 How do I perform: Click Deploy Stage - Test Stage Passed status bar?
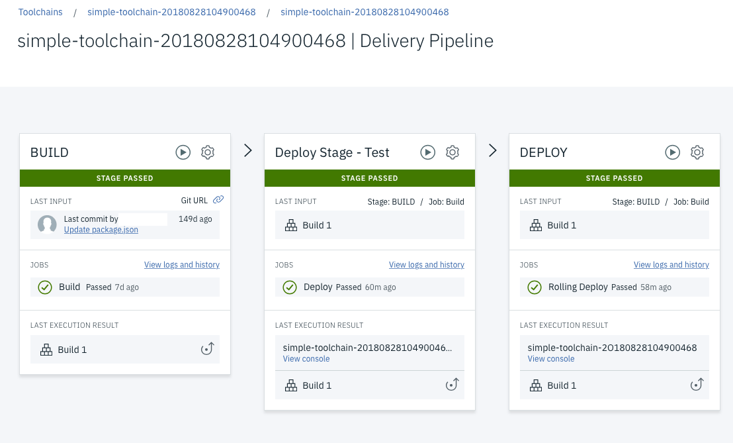[370, 178]
